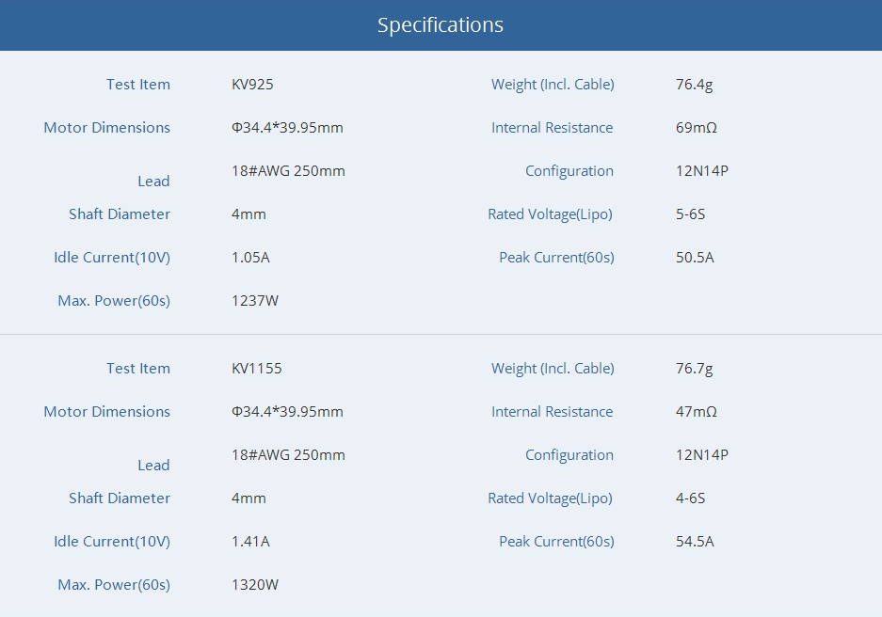Select the KV925 test item value
882x617 pixels.
(252, 85)
